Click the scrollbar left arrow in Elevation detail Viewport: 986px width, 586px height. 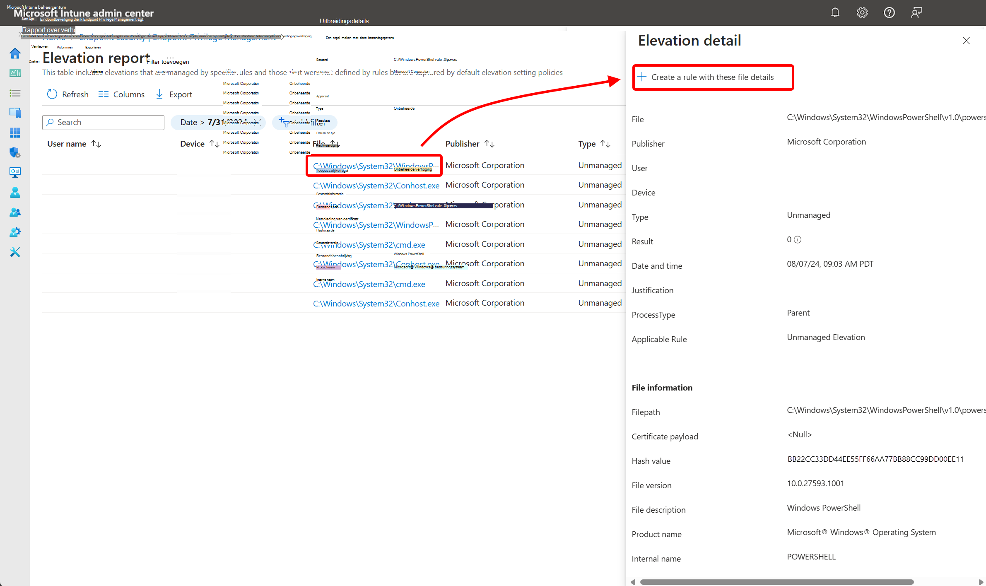click(x=633, y=582)
